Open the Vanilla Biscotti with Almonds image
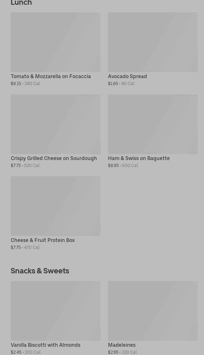The image size is (204, 355). pyautogui.click(x=55, y=311)
